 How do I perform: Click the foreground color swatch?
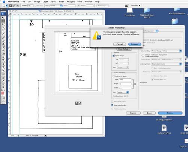(3, 93)
